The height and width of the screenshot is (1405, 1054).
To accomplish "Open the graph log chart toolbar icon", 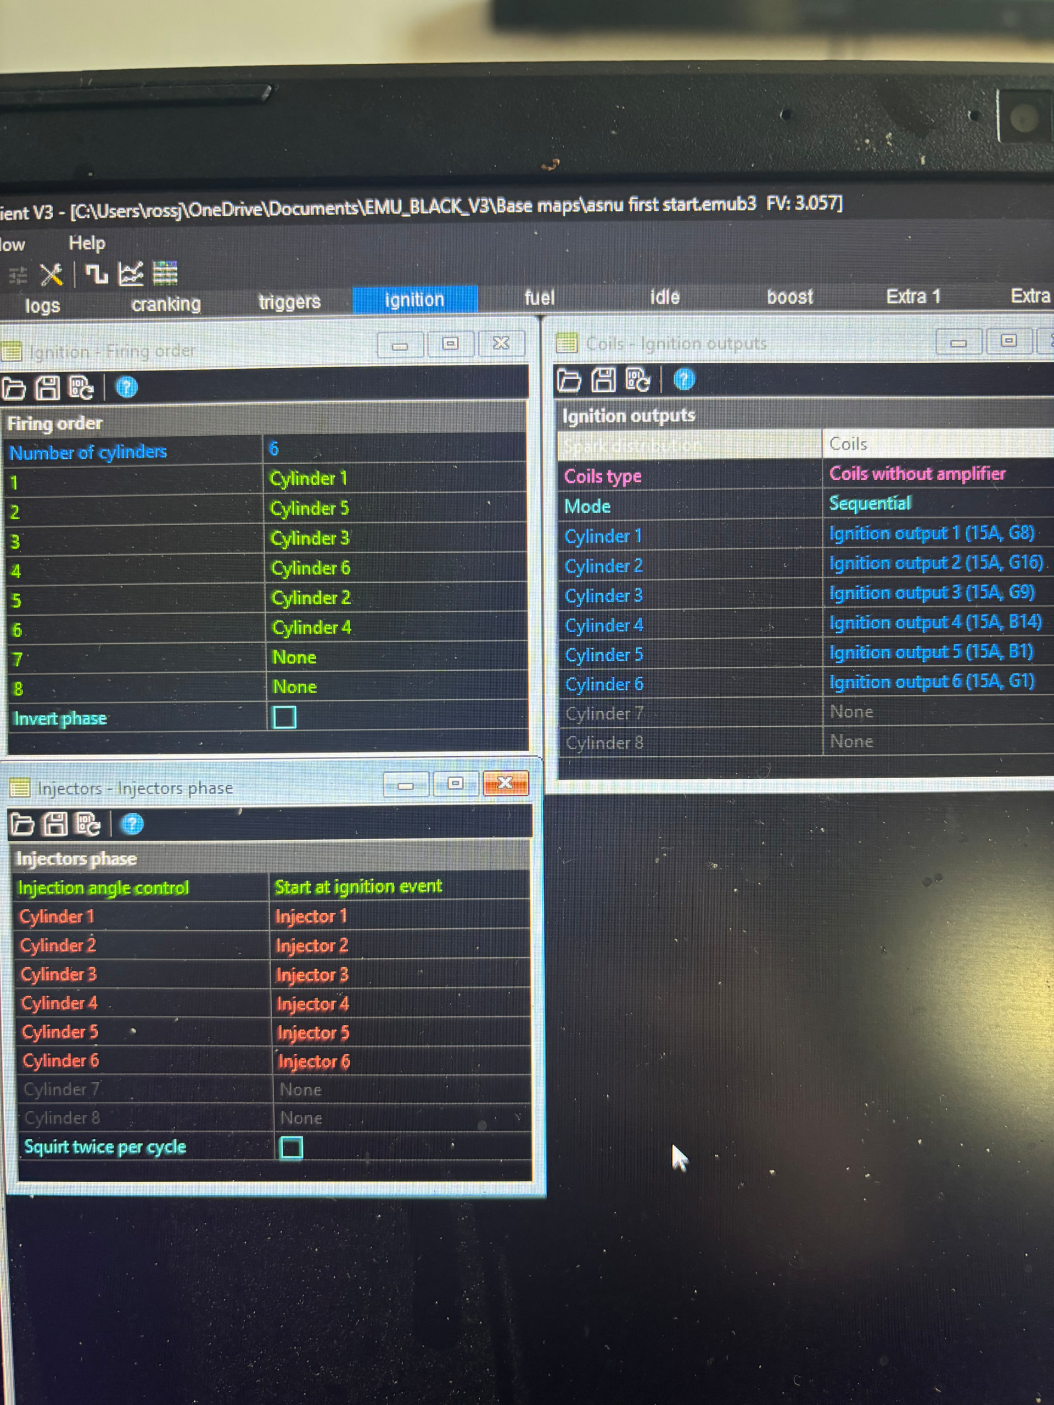I will click(x=130, y=274).
